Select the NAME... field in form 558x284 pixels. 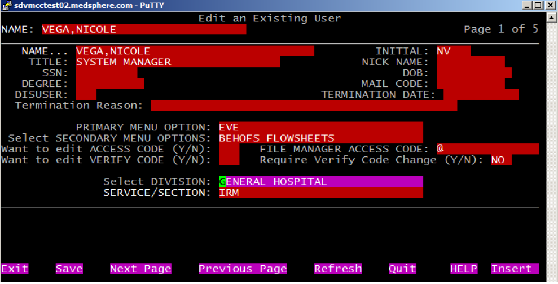195,51
